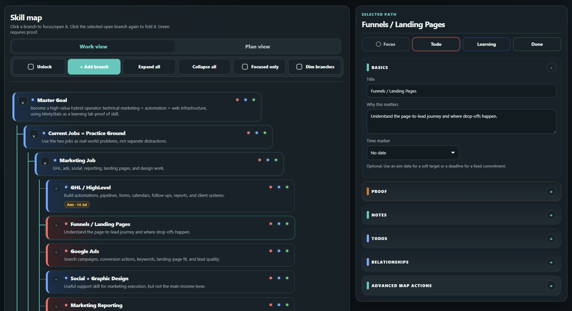This screenshot has width=572, height=311.
Task: Click the Expand all button
Action: pos(149,67)
